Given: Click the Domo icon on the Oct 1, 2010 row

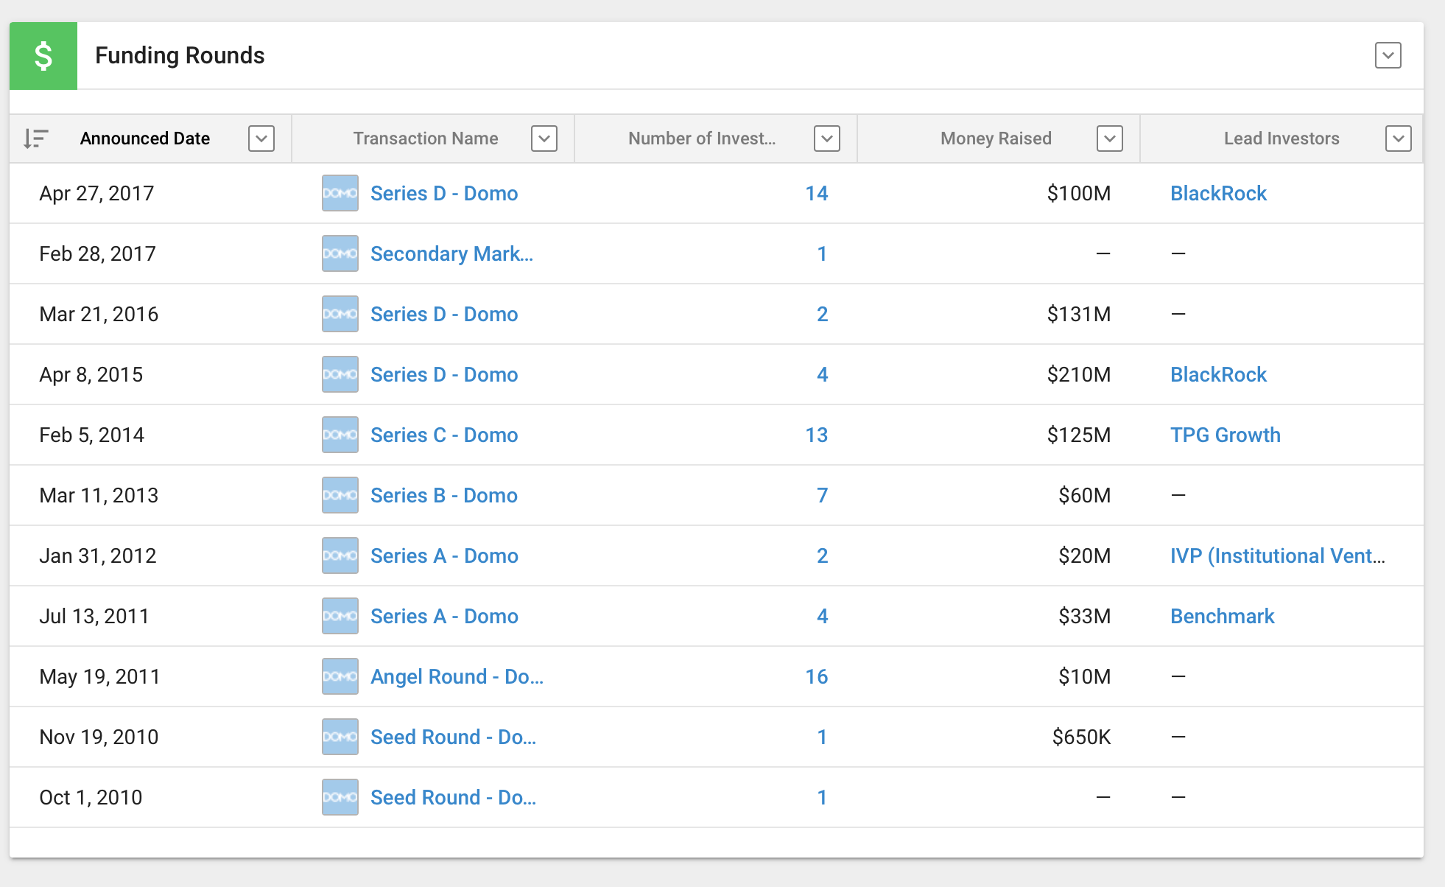Looking at the screenshot, I should pyautogui.click(x=340, y=797).
